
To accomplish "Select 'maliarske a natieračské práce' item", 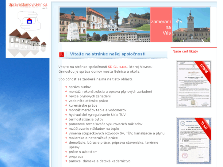I will (93, 138).
